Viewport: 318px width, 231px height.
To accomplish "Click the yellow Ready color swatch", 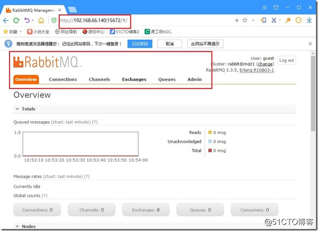I will [210, 133].
